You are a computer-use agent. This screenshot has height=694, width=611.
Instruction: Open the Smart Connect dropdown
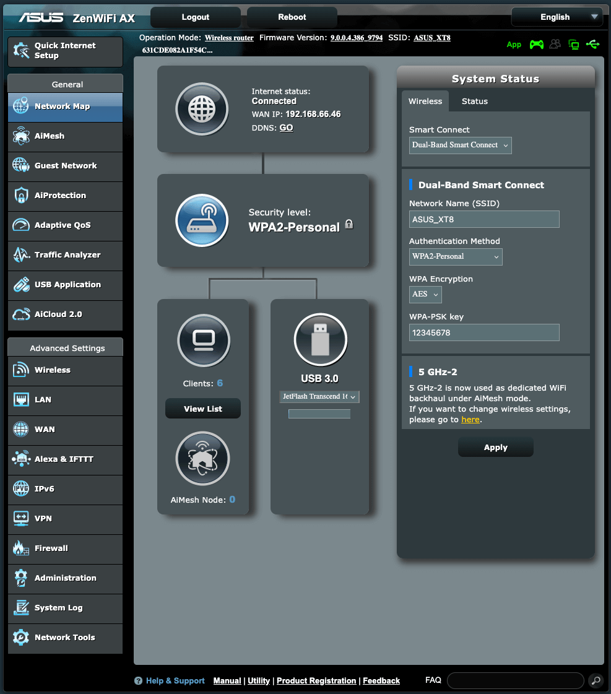tap(460, 145)
